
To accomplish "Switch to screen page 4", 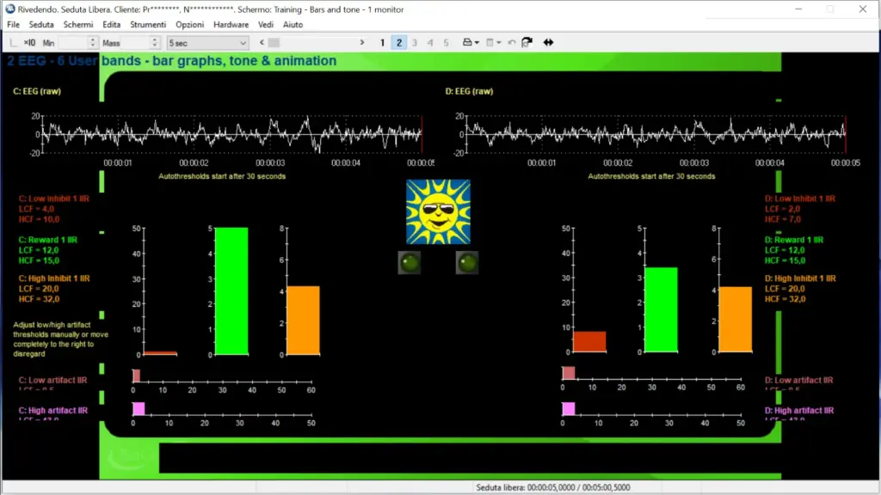I will pyautogui.click(x=430, y=43).
